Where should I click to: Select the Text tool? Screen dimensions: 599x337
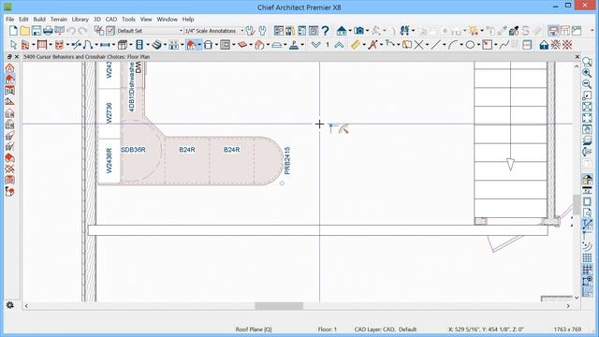tap(373, 45)
